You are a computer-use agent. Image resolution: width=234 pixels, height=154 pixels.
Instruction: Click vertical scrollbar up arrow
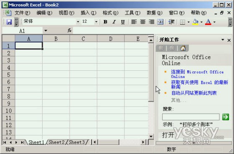151,40
